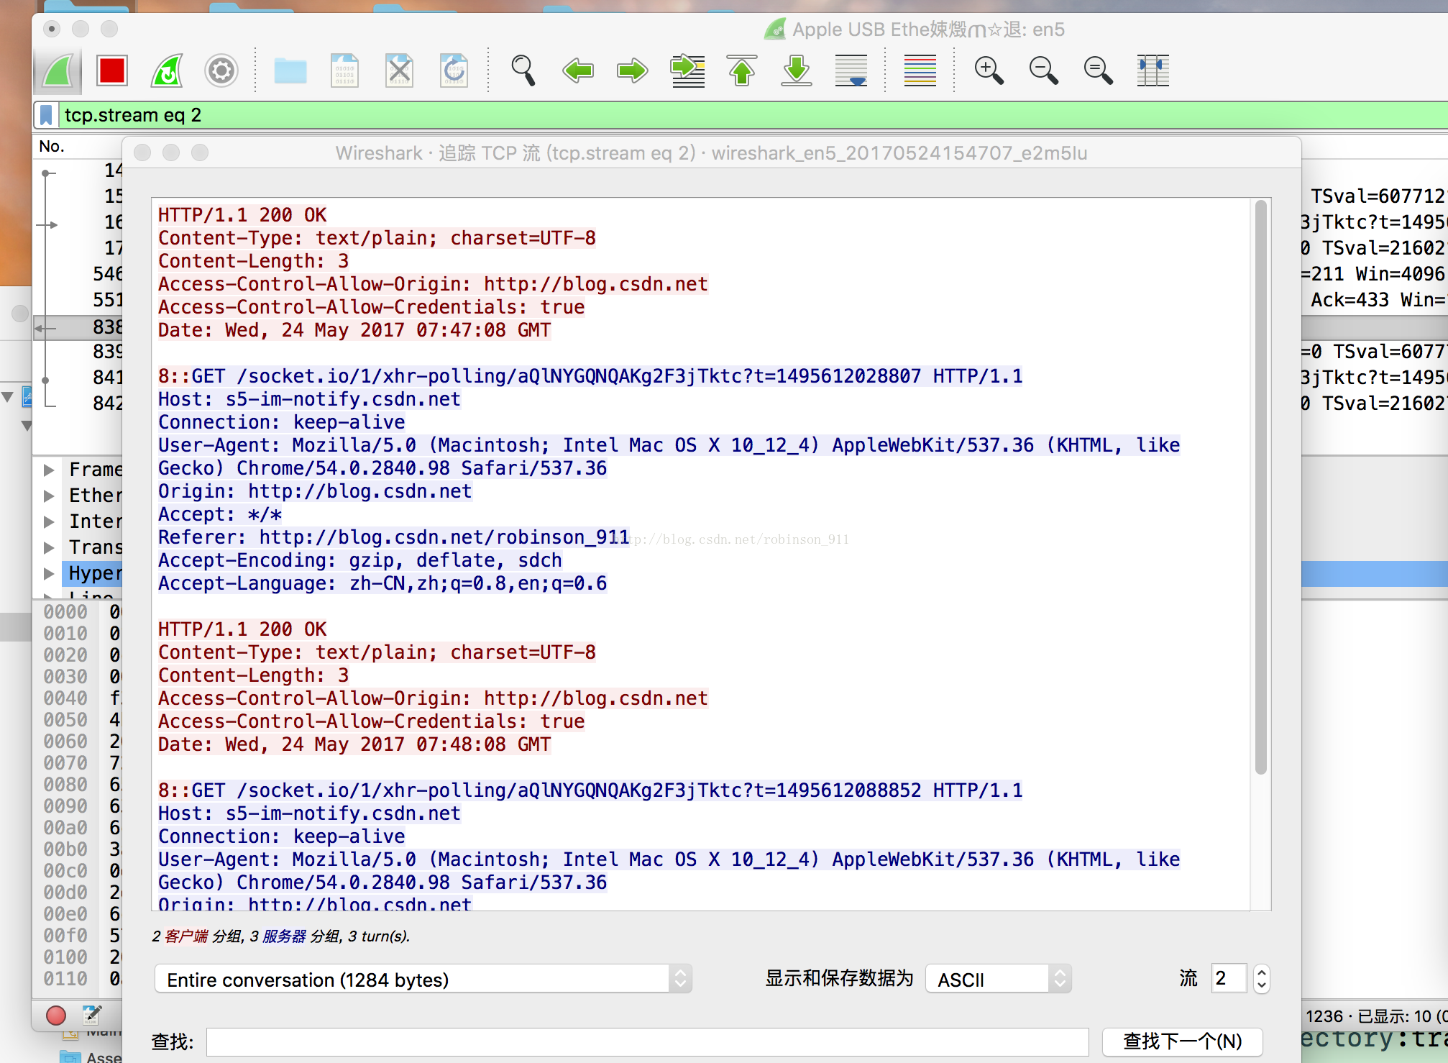1448x1063 pixels.
Task: Click the No. column header
Action: click(x=52, y=147)
